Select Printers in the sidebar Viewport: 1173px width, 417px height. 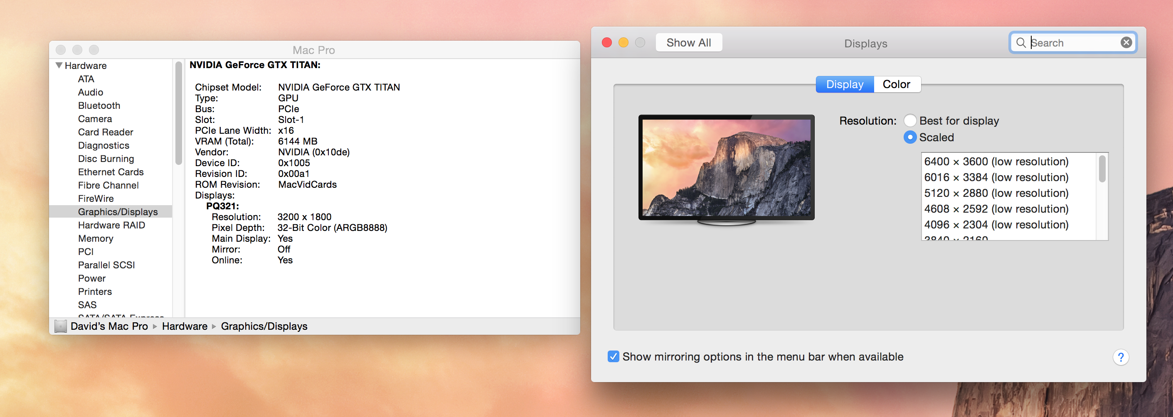95,291
